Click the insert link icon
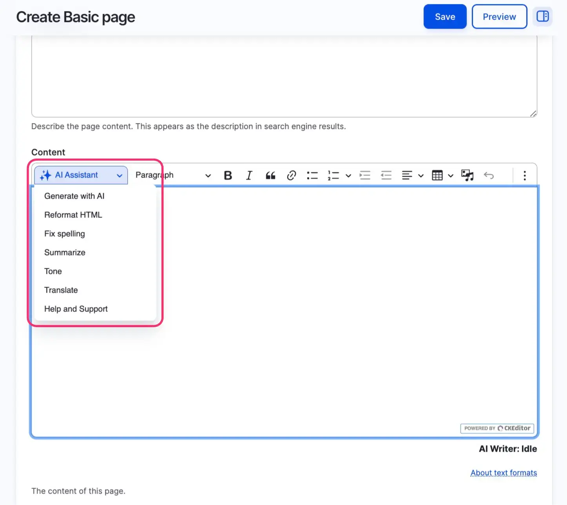567x505 pixels. click(291, 176)
